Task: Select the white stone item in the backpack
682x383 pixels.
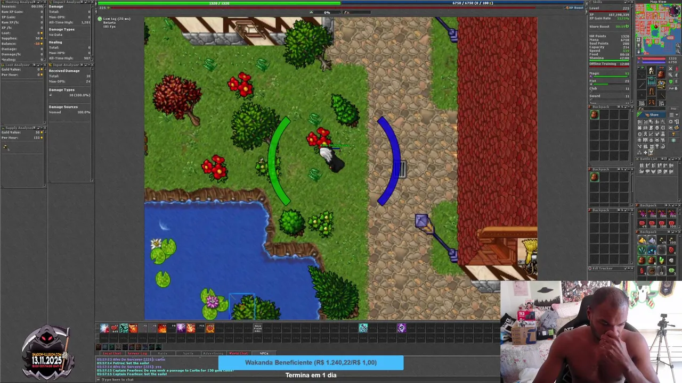Action: pos(672,261)
